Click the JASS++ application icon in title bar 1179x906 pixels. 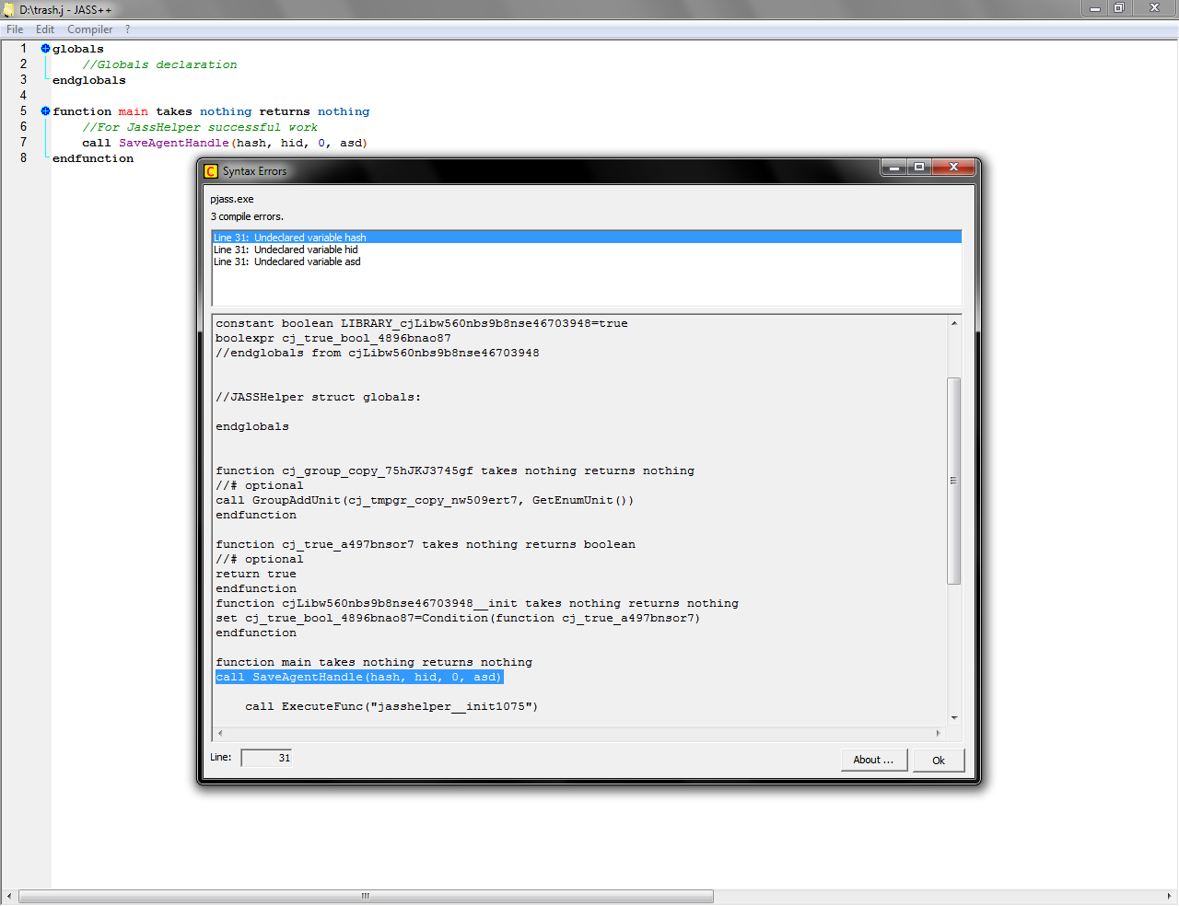pos(9,9)
